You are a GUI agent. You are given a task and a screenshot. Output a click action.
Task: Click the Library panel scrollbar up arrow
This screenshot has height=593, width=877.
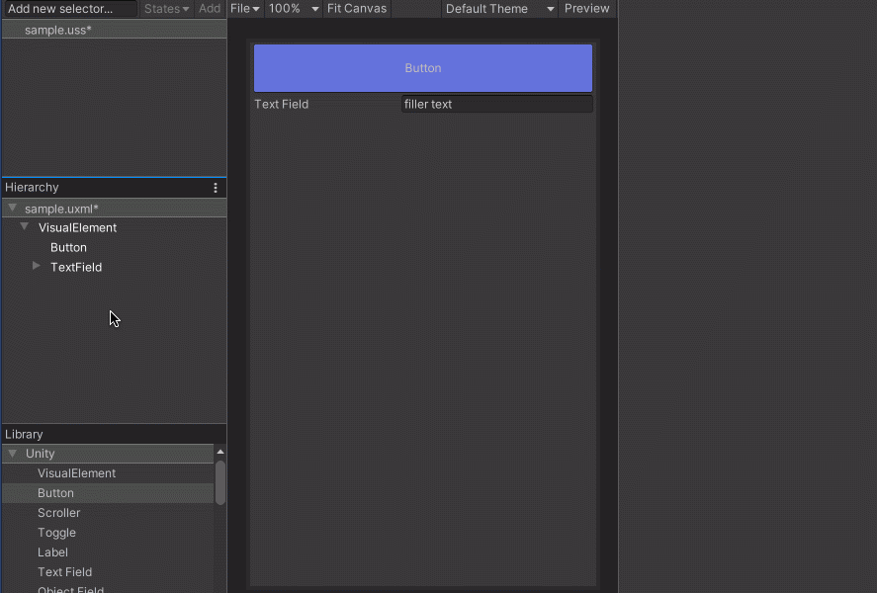[219, 452]
